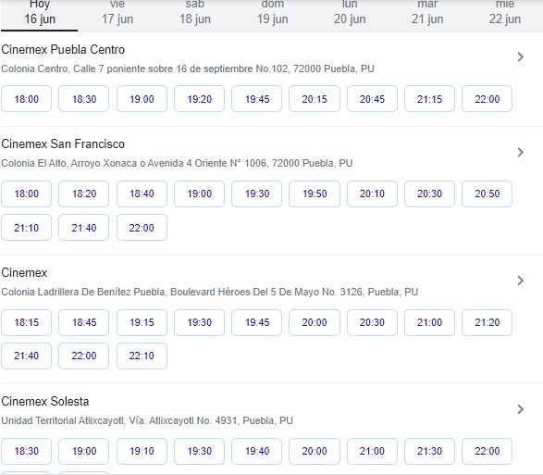Image resolution: width=543 pixels, height=475 pixels.
Task: Click the Colonia El Alto address text
Action: click(x=177, y=163)
